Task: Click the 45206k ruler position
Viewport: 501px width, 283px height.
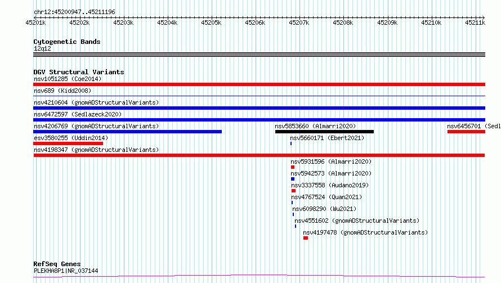Action: pos(256,23)
